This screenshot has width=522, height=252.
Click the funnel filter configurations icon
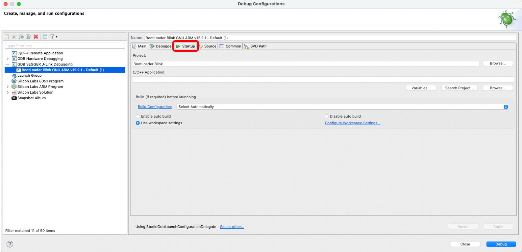click(52, 36)
